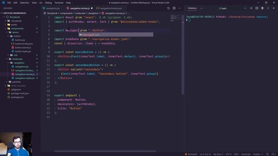Open button.knobs.json in the explorer

[24, 44]
